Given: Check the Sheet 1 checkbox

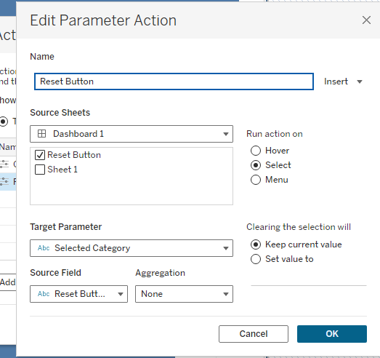Looking at the screenshot, I should [40, 170].
